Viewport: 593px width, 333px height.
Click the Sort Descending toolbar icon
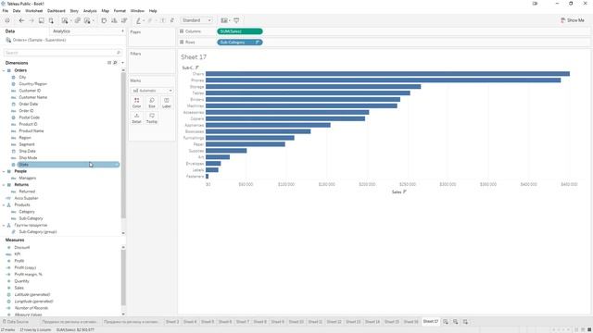(x=123, y=20)
